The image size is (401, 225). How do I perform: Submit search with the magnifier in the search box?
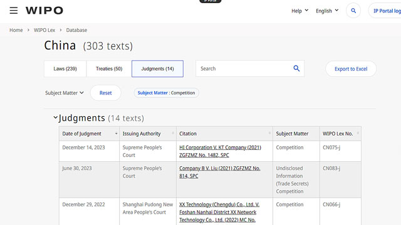(x=296, y=68)
